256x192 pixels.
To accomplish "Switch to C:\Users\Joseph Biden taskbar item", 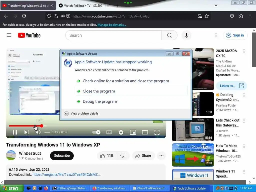I will (70, 188).
